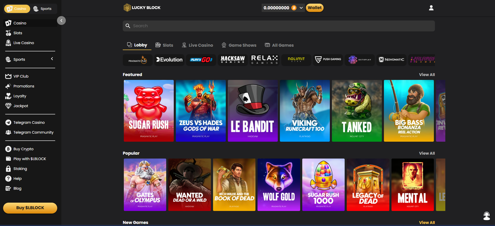The height and width of the screenshot is (226, 495).
Task: Open the Le Bandit featured game
Action: click(x=253, y=111)
